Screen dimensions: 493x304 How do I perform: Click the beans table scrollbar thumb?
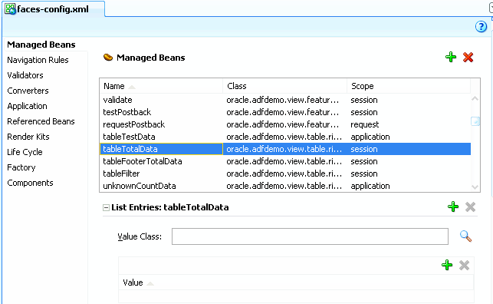475,121
